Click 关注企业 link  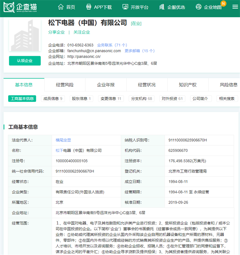(x=82, y=32)
